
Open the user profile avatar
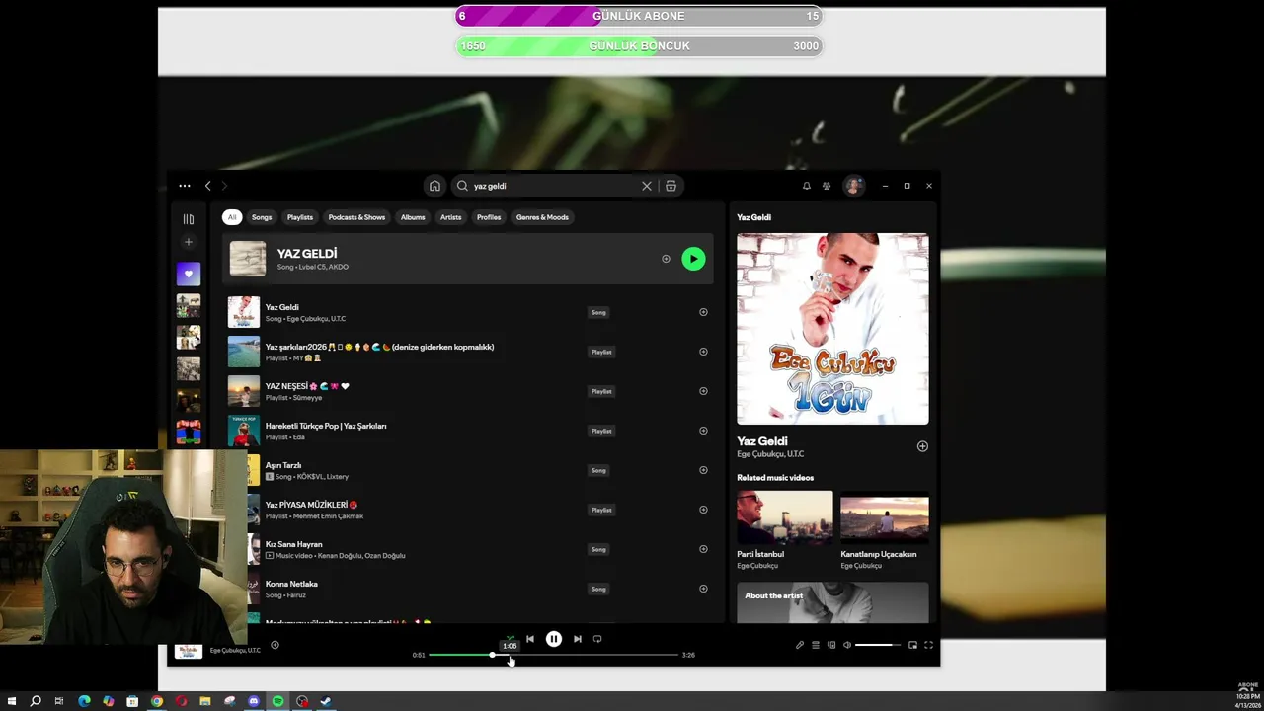[853, 186]
